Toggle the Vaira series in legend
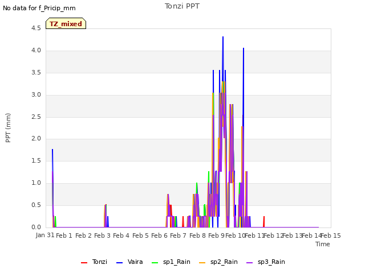This screenshot has height=273, width=365. [x=129, y=262]
